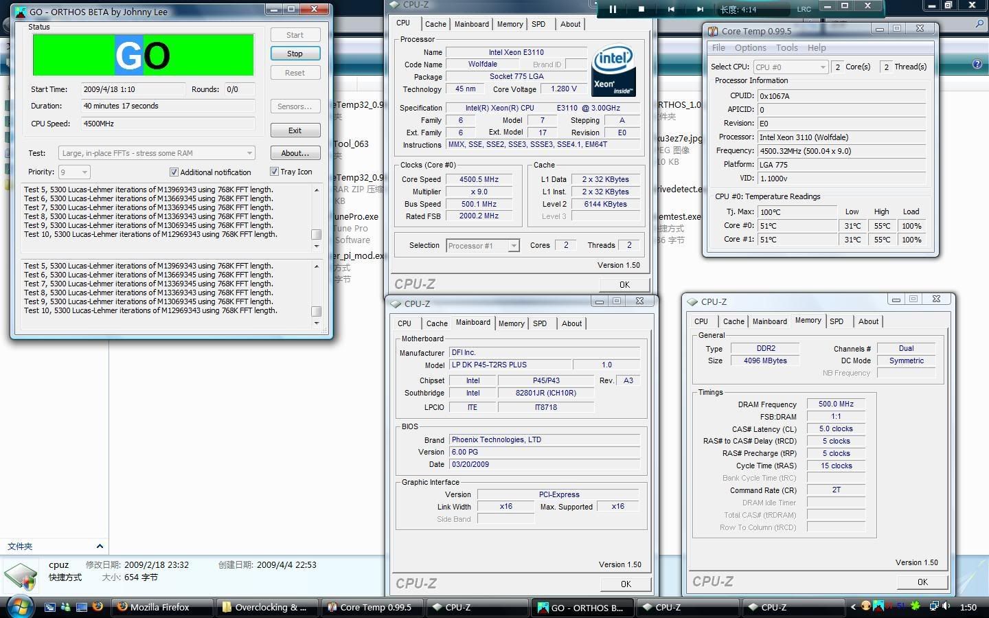Click the green tray icon near clock
Viewport: 989px width, 618px height.
tap(916, 606)
